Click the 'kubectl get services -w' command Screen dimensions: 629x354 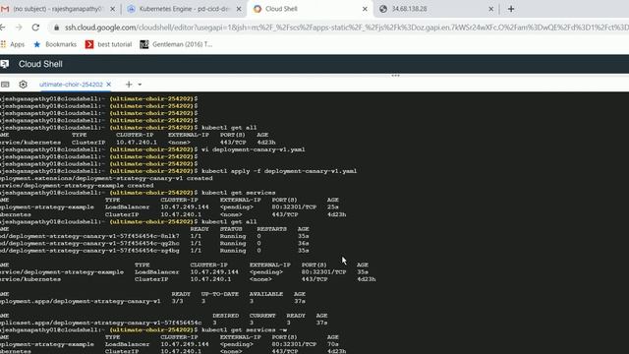(x=244, y=329)
